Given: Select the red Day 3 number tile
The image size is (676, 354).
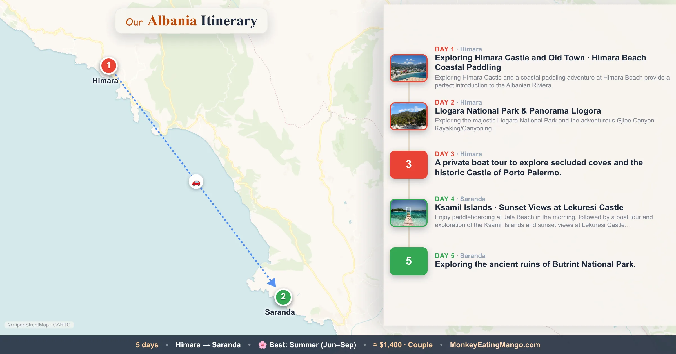Looking at the screenshot, I should [409, 165].
